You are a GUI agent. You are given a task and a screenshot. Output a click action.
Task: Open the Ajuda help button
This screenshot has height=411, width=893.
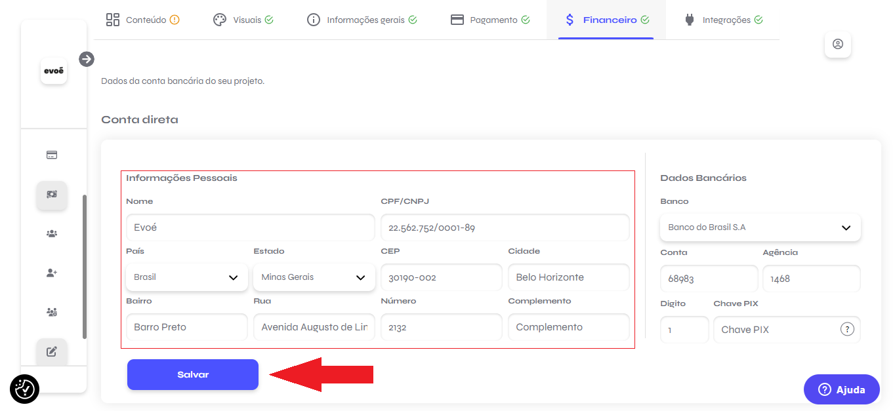(x=841, y=389)
